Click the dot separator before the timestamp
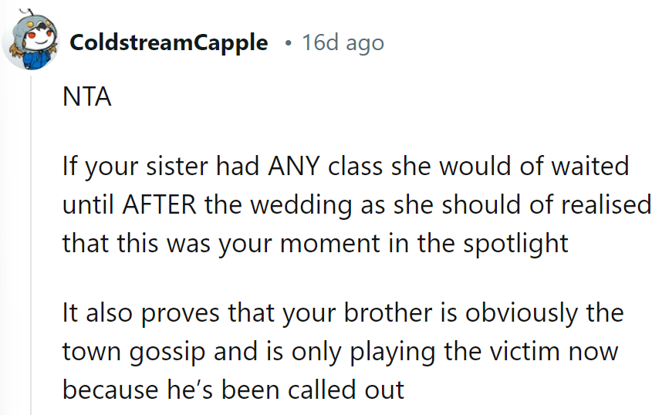669x415 pixels. (x=288, y=43)
